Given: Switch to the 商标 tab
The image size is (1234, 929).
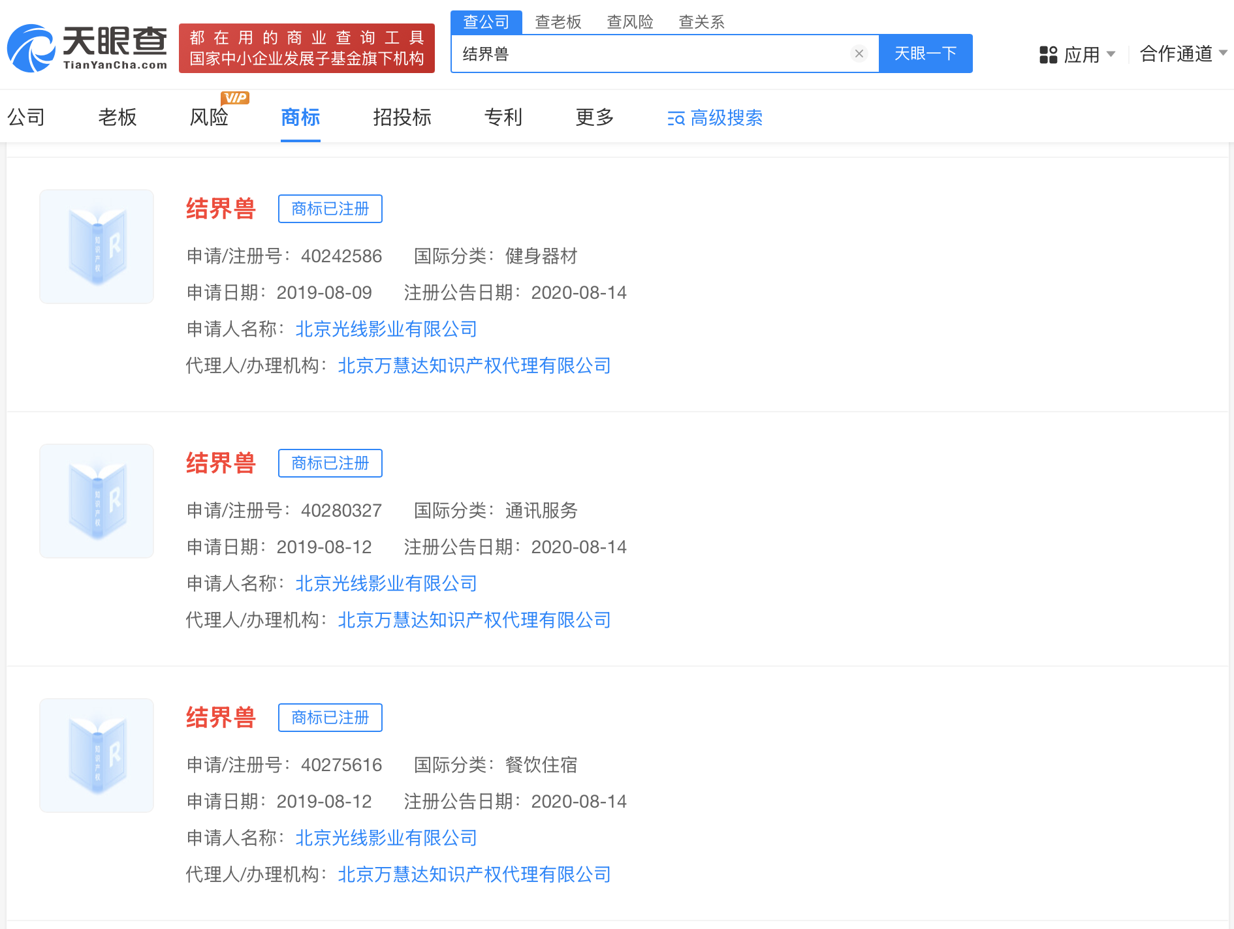Looking at the screenshot, I should (x=300, y=117).
